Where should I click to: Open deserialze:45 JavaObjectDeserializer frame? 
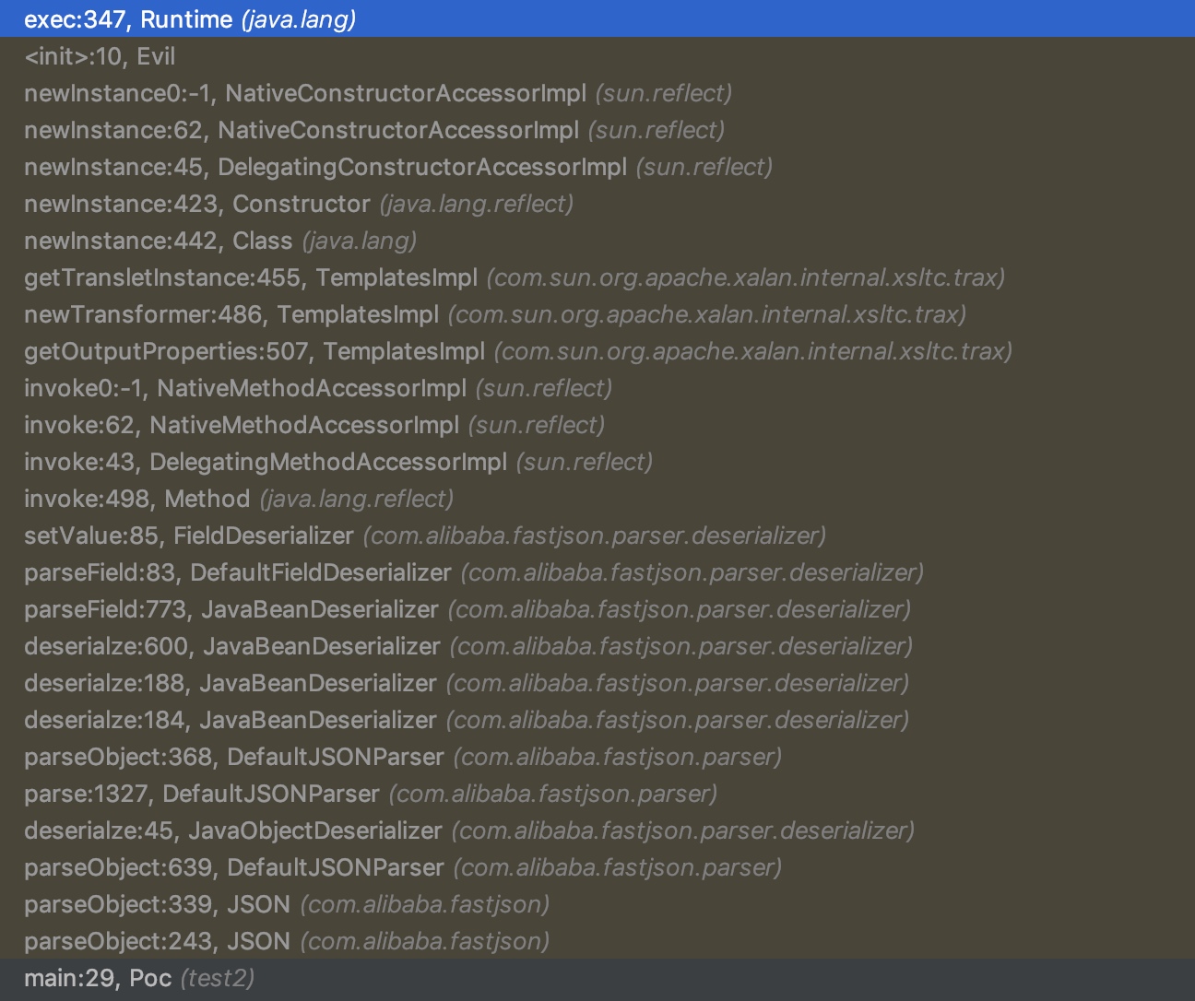597,830
